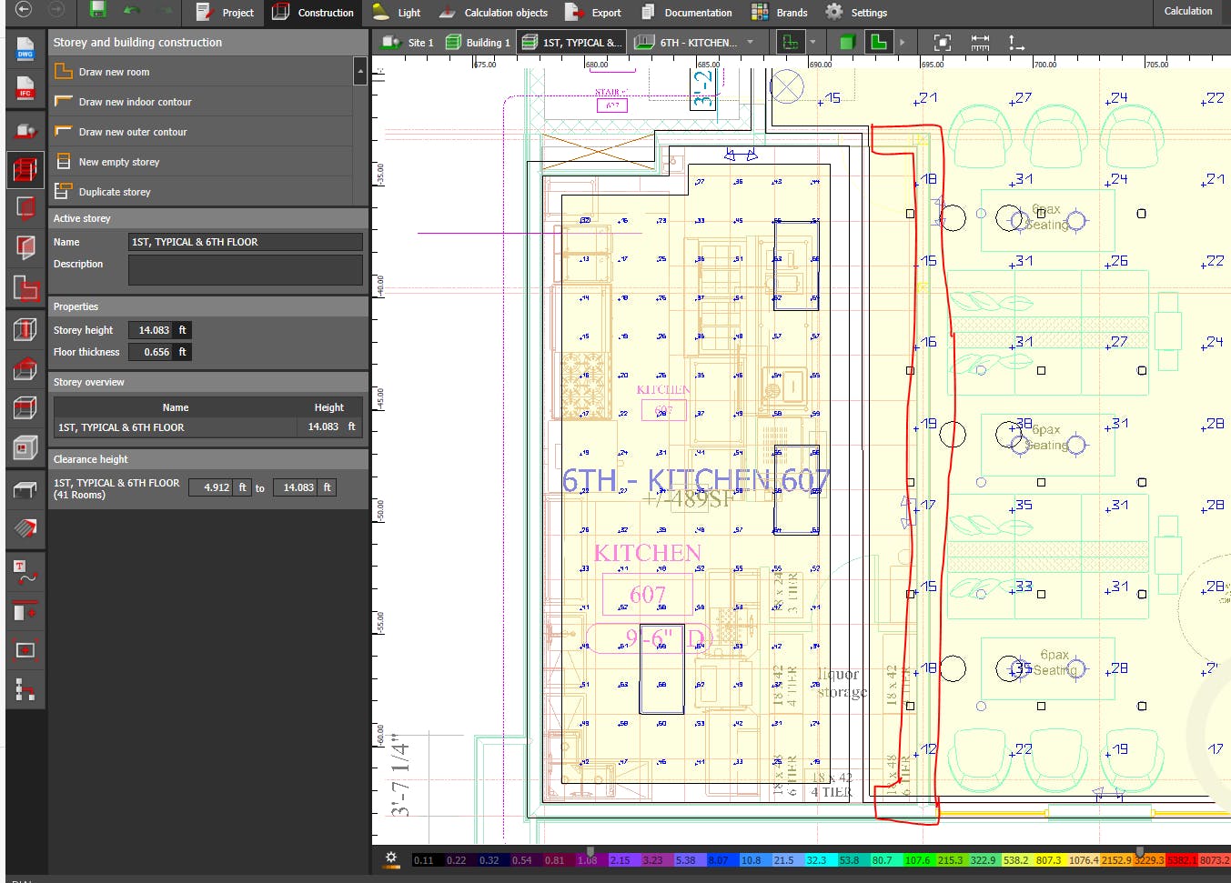The width and height of the screenshot is (1231, 883).
Task: Expand more view options arrow
Action: 902,43
